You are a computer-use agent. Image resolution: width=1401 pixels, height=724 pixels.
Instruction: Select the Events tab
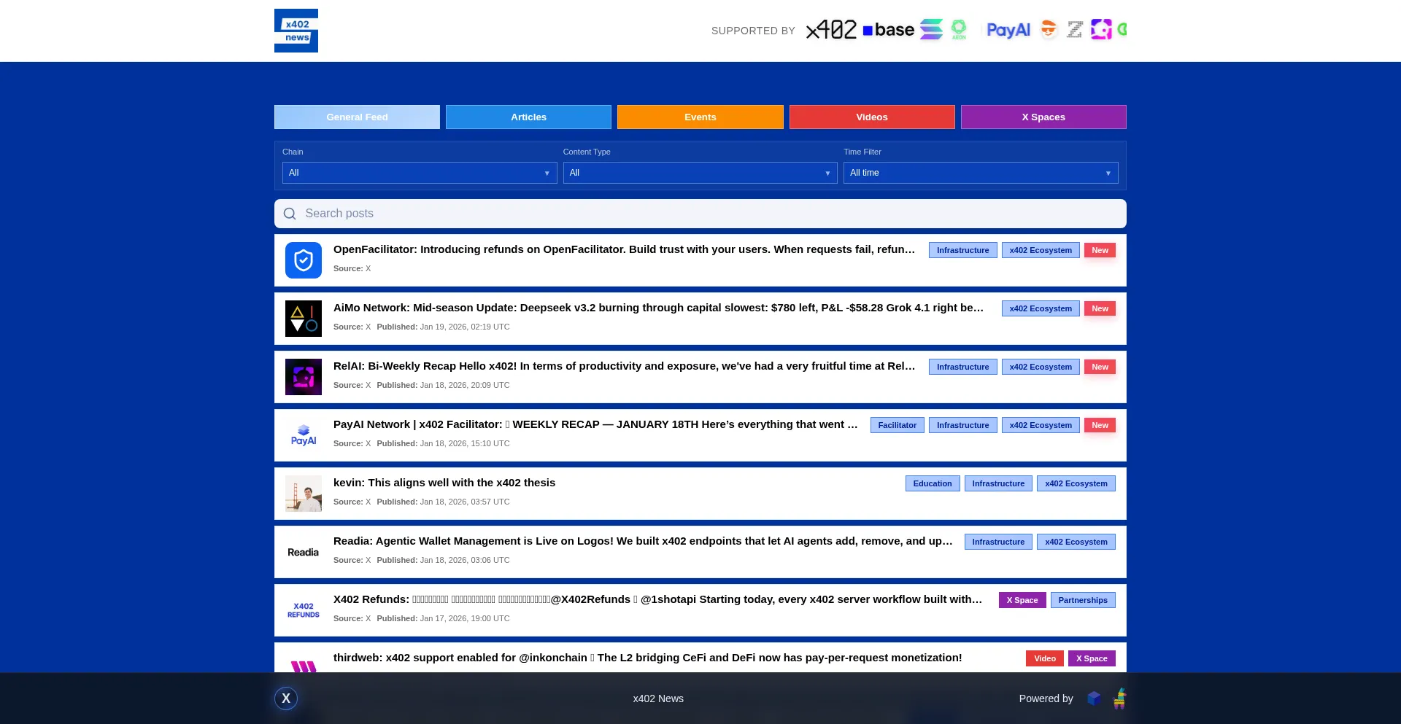[700, 117]
